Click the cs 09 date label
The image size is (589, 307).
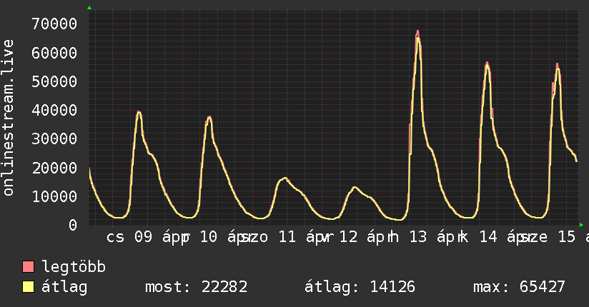(129, 237)
